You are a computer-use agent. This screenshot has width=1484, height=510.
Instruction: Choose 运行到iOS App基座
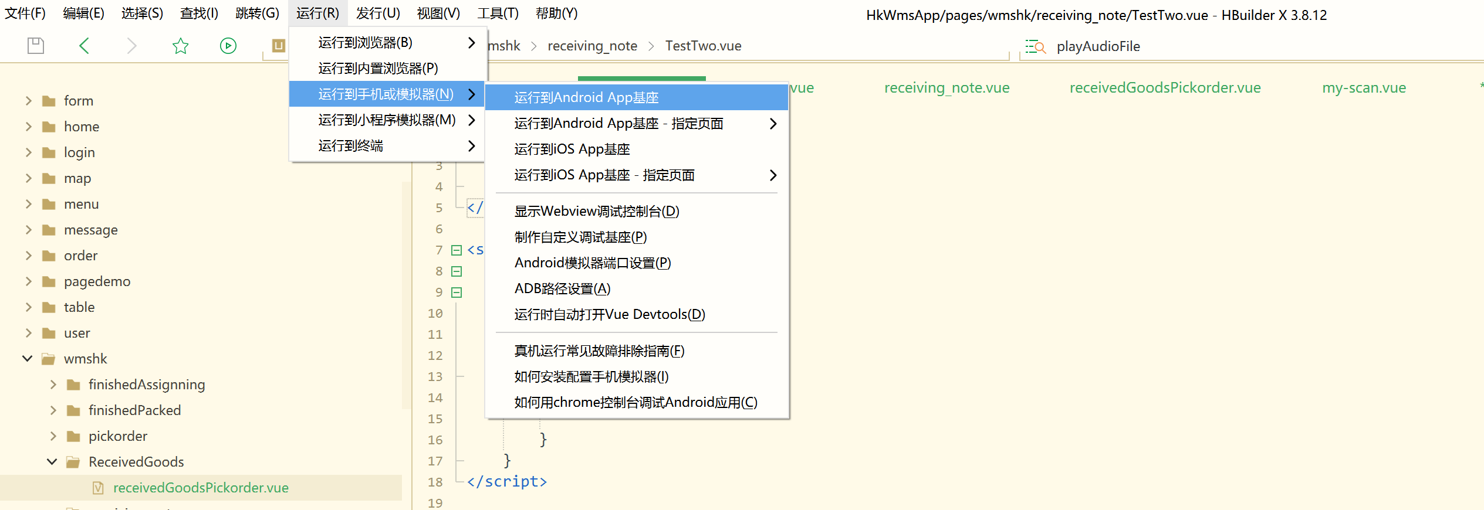tap(637, 149)
